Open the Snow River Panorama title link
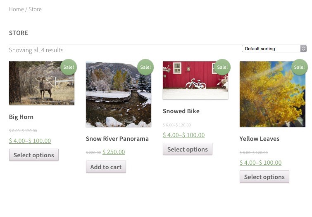 click(x=117, y=139)
